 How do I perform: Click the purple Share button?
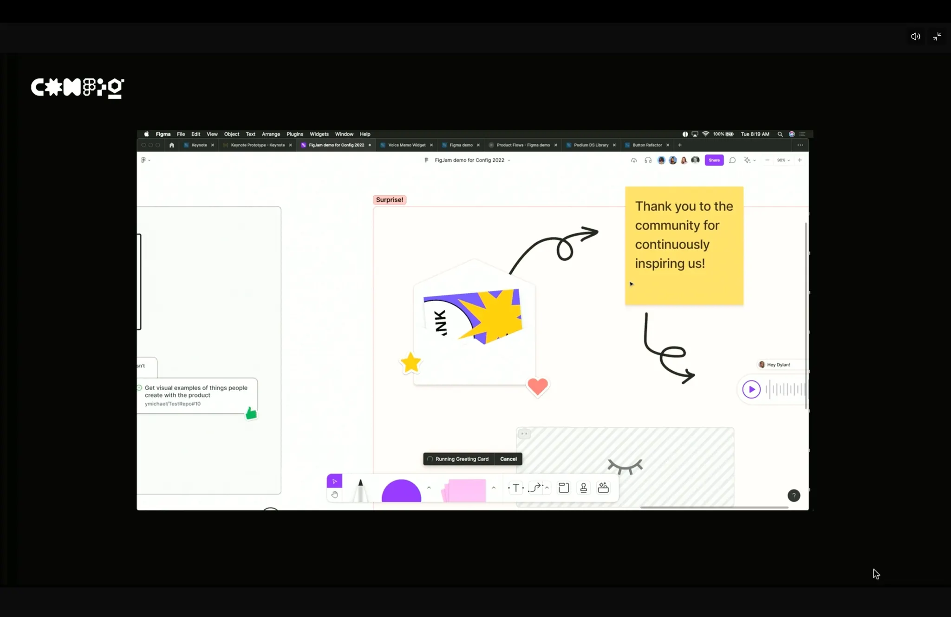coord(714,160)
